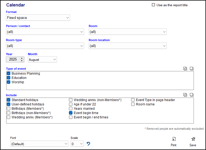Uncheck all Include options icon
This screenshot has width=206, height=150.
[x=191, y=95]
